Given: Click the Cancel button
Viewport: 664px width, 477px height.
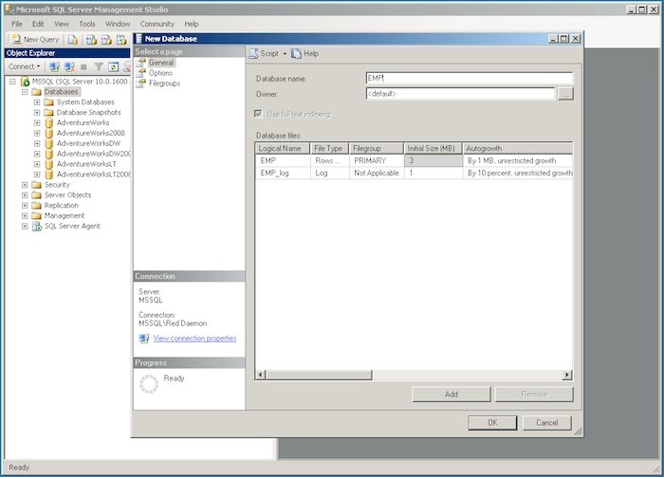Looking at the screenshot, I should 547,423.
